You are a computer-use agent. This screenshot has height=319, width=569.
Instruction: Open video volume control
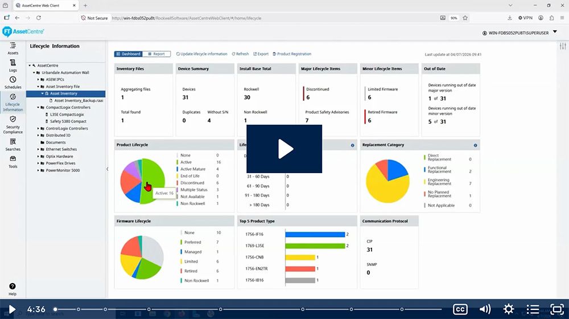(485, 309)
